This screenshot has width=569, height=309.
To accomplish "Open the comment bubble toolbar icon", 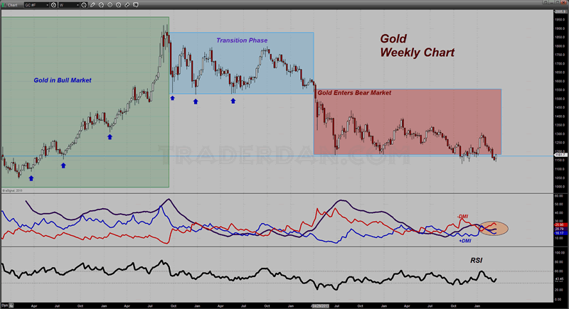I will (136, 5).
